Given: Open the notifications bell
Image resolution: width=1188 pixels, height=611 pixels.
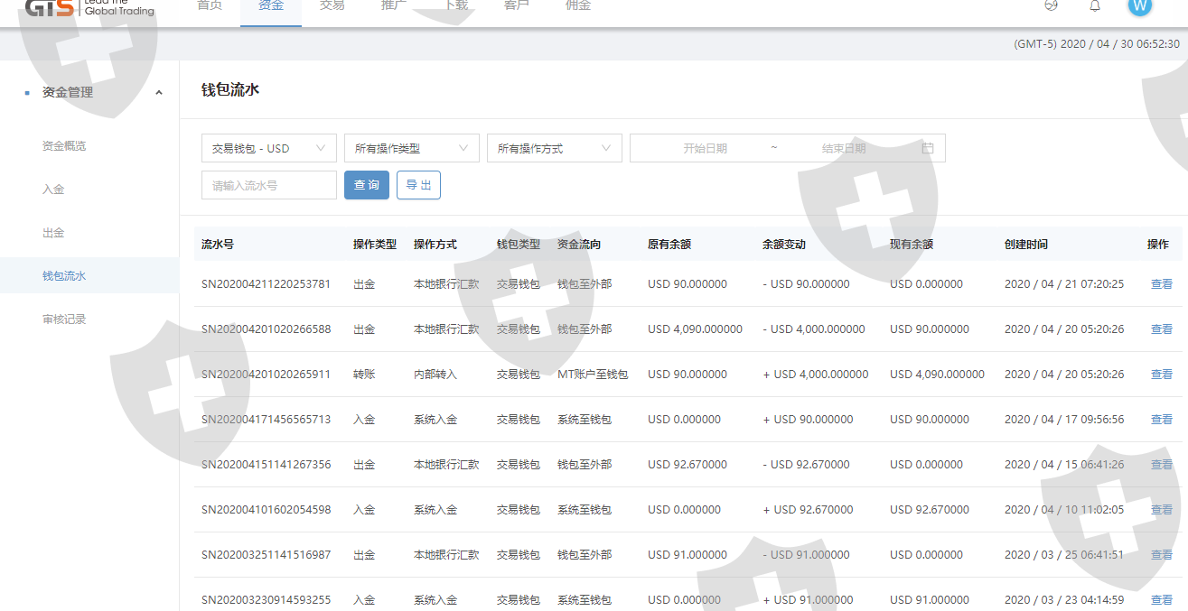Looking at the screenshot, I should click(1095, 5).
